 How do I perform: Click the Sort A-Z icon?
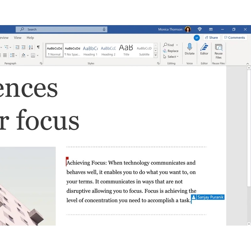[x=31, y=47]
